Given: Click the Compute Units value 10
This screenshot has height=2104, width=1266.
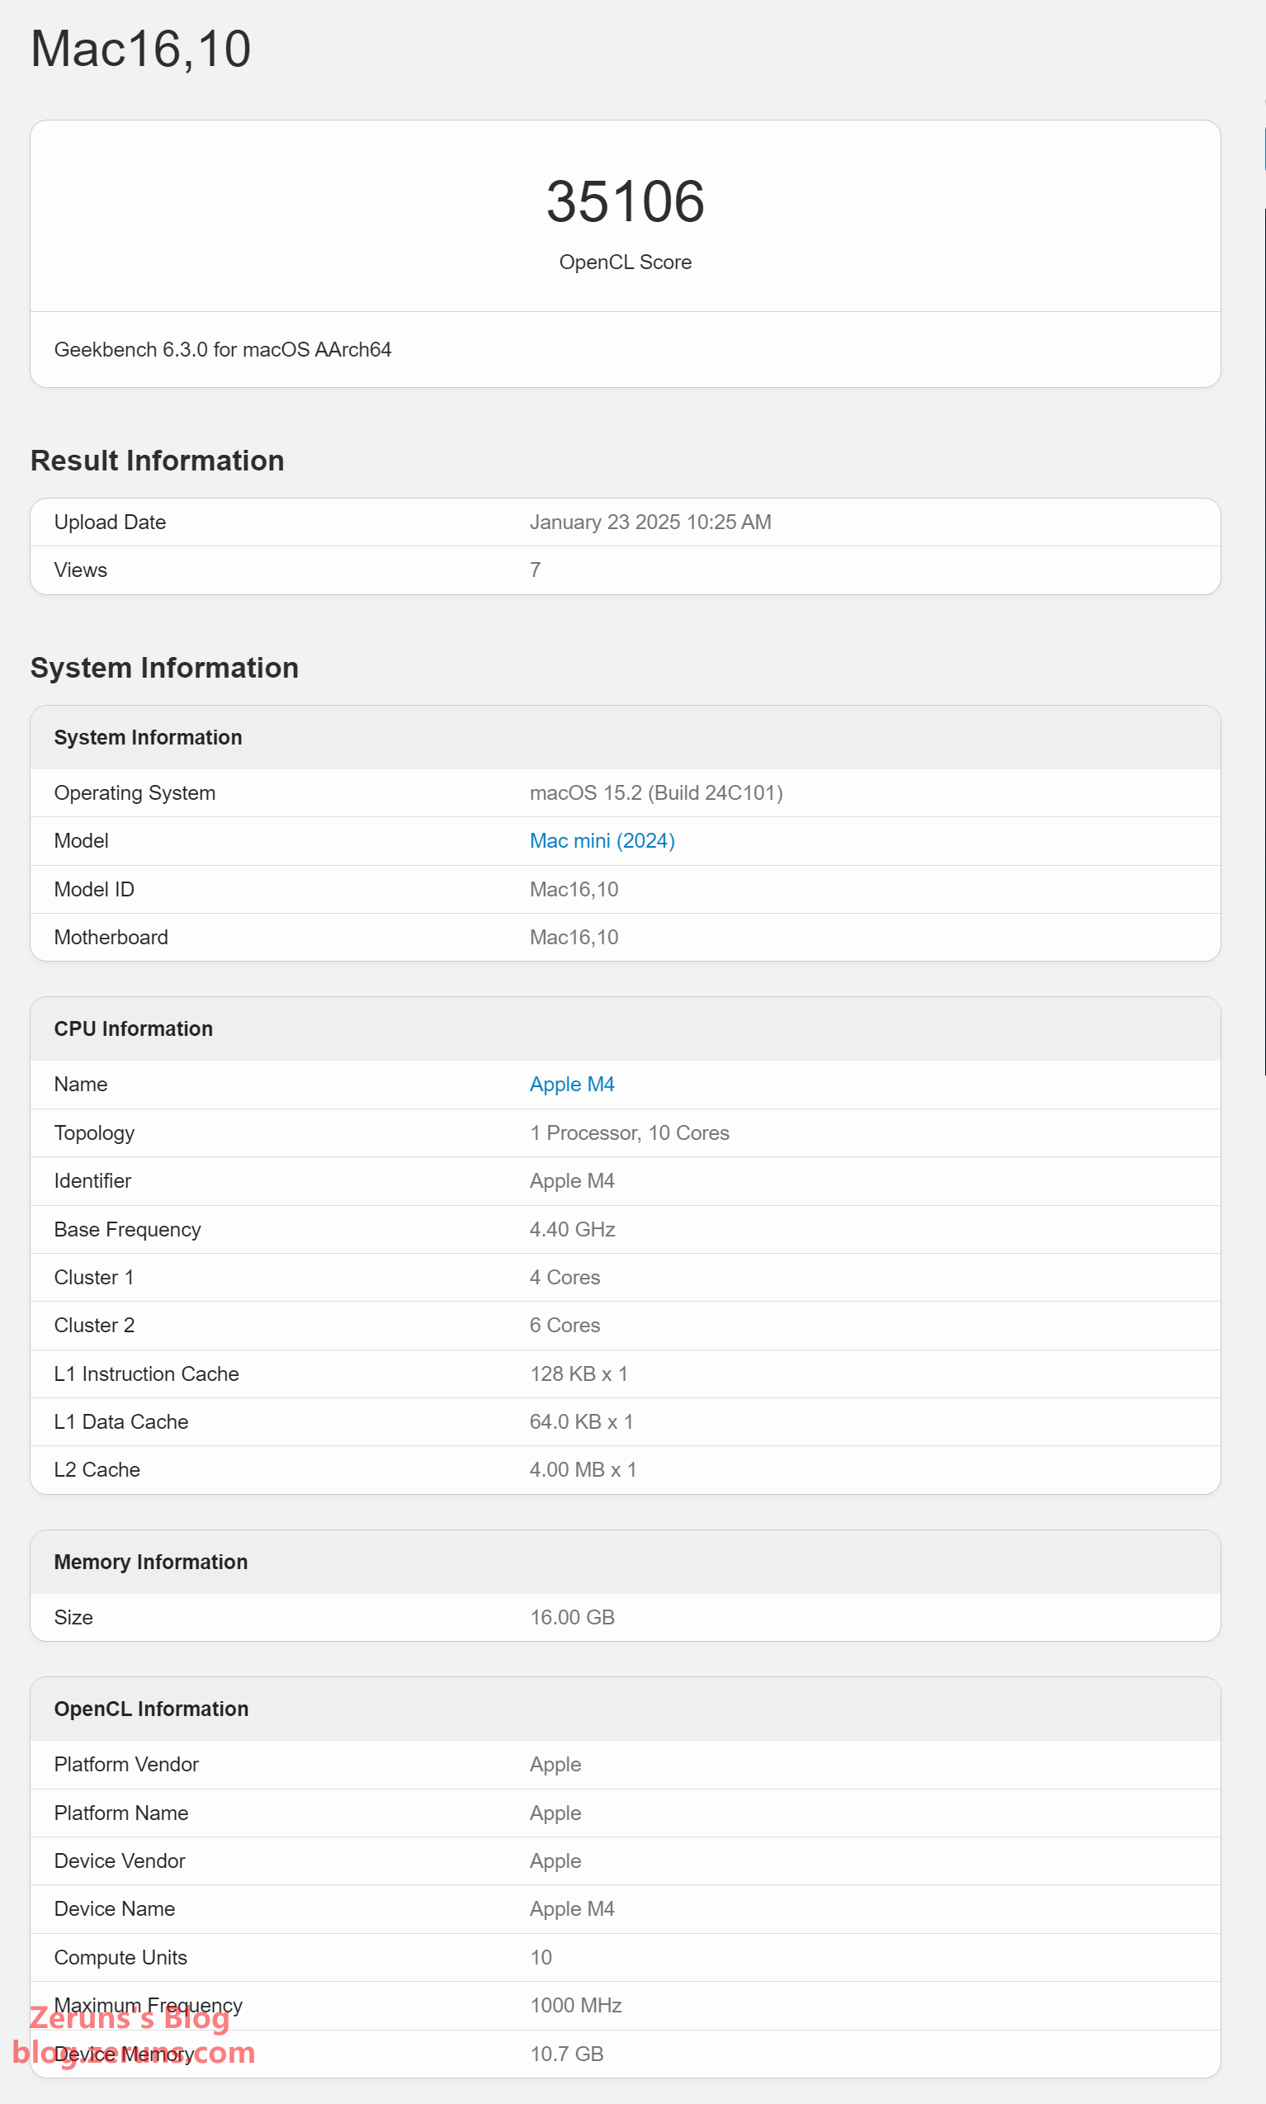Looking at the screenshot, I should point(540,1956).
